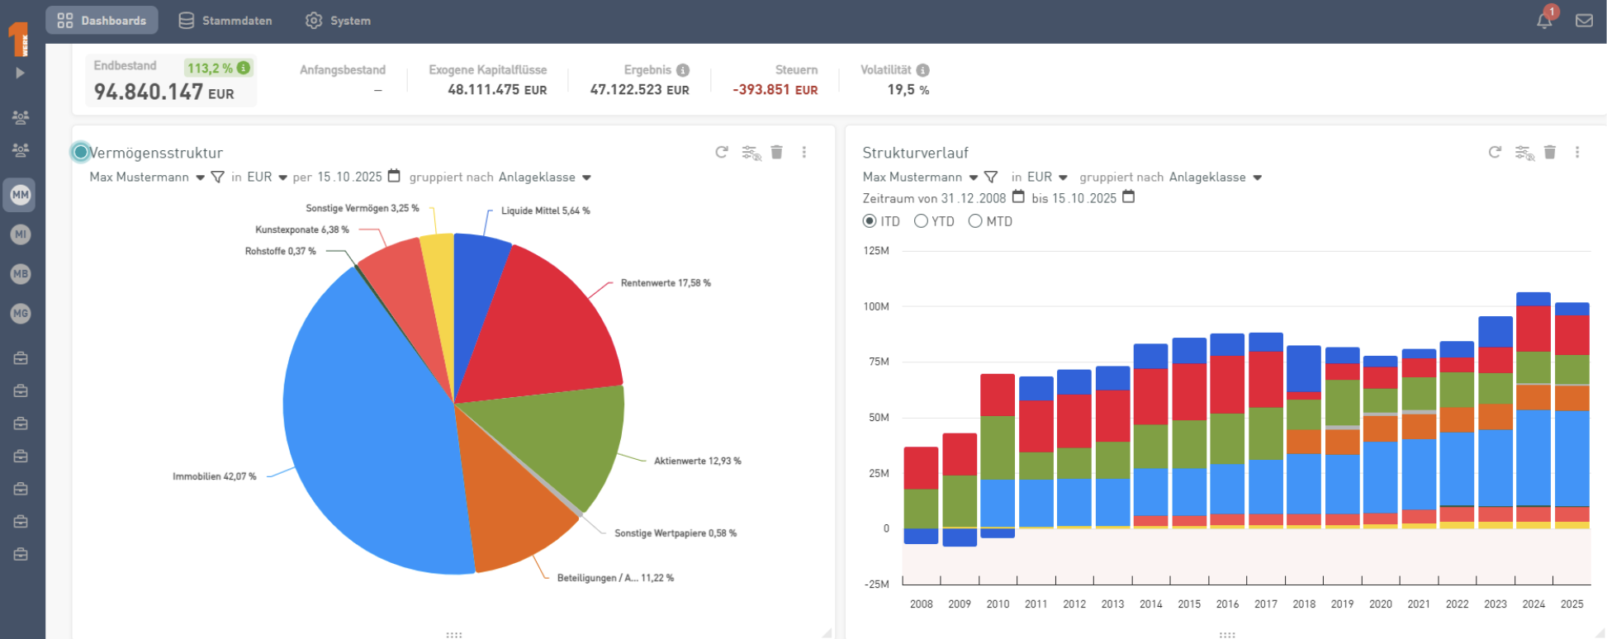Open the Stammdaten menu
The width and height of the screenshot is (1607, 639).
click(225, 21)
